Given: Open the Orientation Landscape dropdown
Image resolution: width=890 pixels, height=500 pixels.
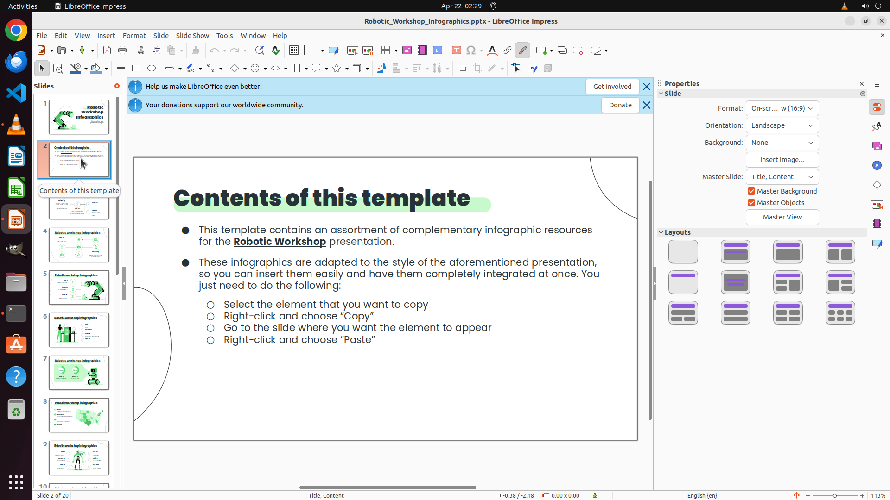Looking at the screenshot, I should pyautogui.click(x=782, y=125).
